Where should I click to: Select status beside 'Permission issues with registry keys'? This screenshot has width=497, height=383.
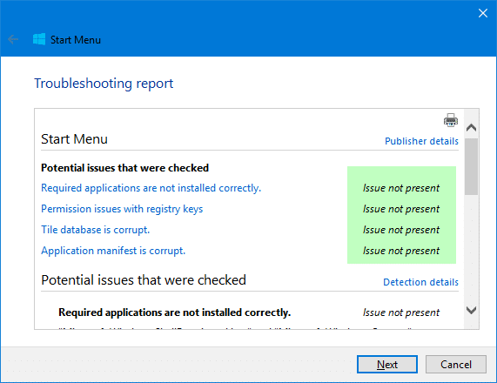(401, 209)
